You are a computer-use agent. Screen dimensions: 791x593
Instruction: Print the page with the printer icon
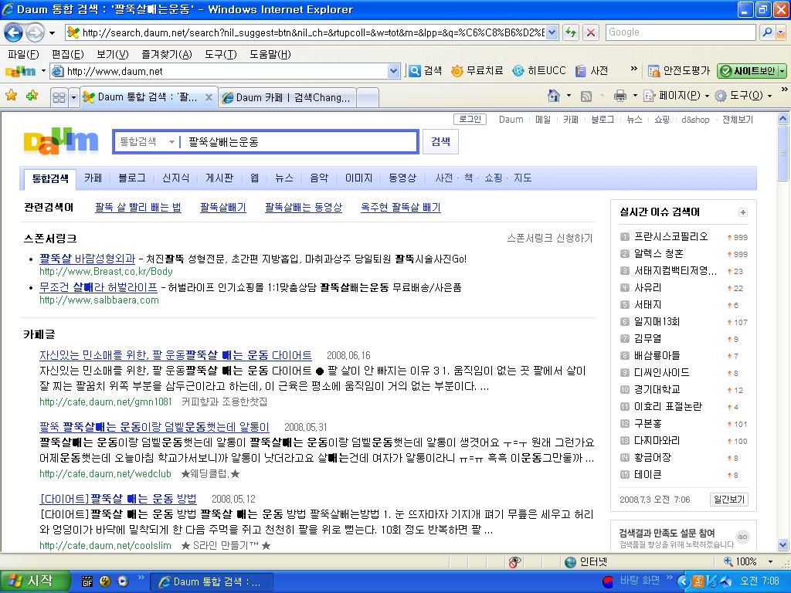620,95
